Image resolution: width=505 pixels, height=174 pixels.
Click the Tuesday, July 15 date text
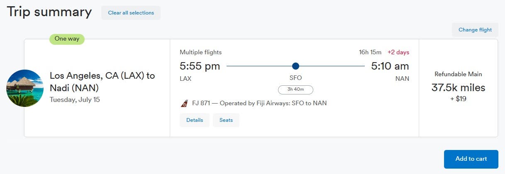coord(75,99)
